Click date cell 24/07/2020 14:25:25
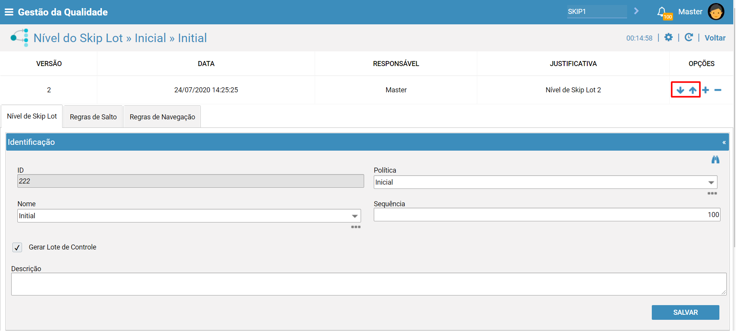Viewport: 741px width, 331px height. click(206, 90)
